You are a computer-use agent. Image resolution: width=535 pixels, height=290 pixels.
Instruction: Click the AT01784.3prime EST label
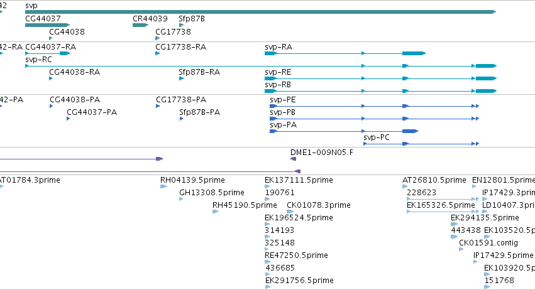30,180
